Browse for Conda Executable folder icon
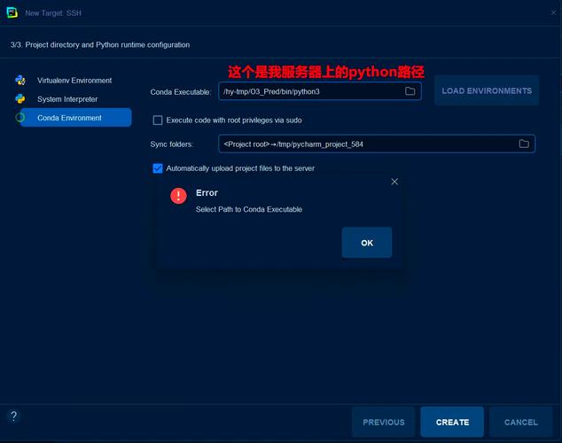562x443 pixels. pos(410,91)
